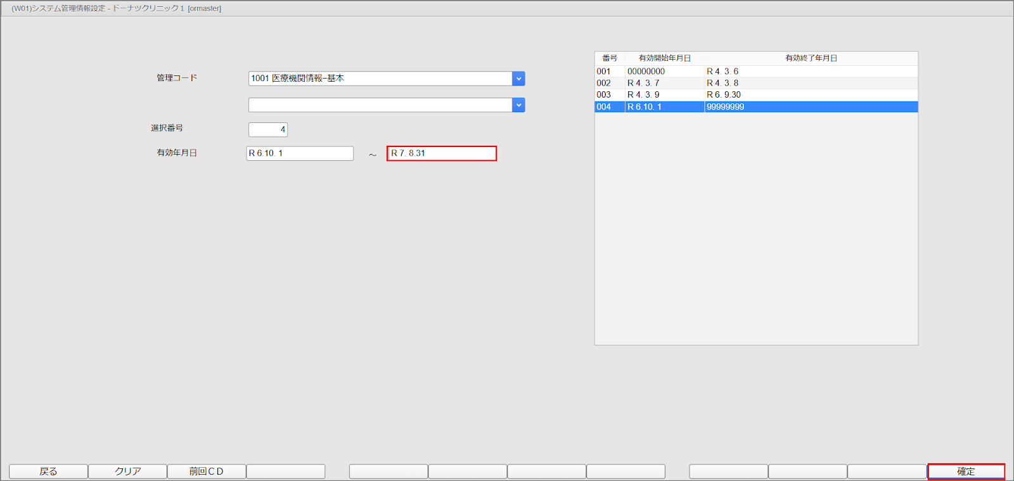Click the クリア button
1014x481 pixels.
(x=127, y=471)
